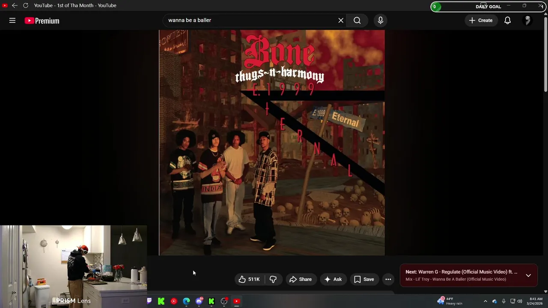Open the notifications bell

(x=507, y=20)
